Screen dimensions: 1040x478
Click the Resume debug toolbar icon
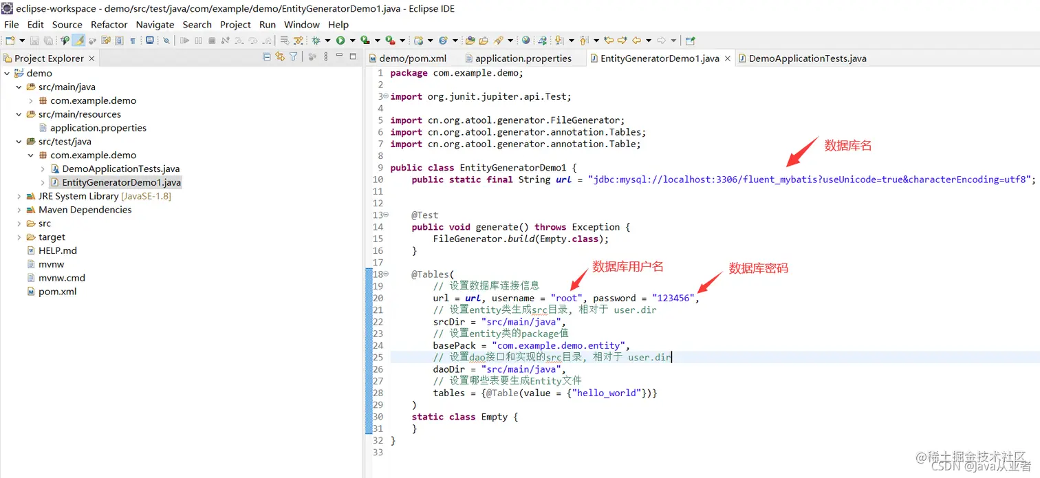click(184, 41)
